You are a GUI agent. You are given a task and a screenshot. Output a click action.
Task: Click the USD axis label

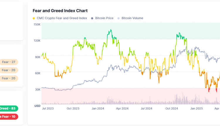pos(37,106)
